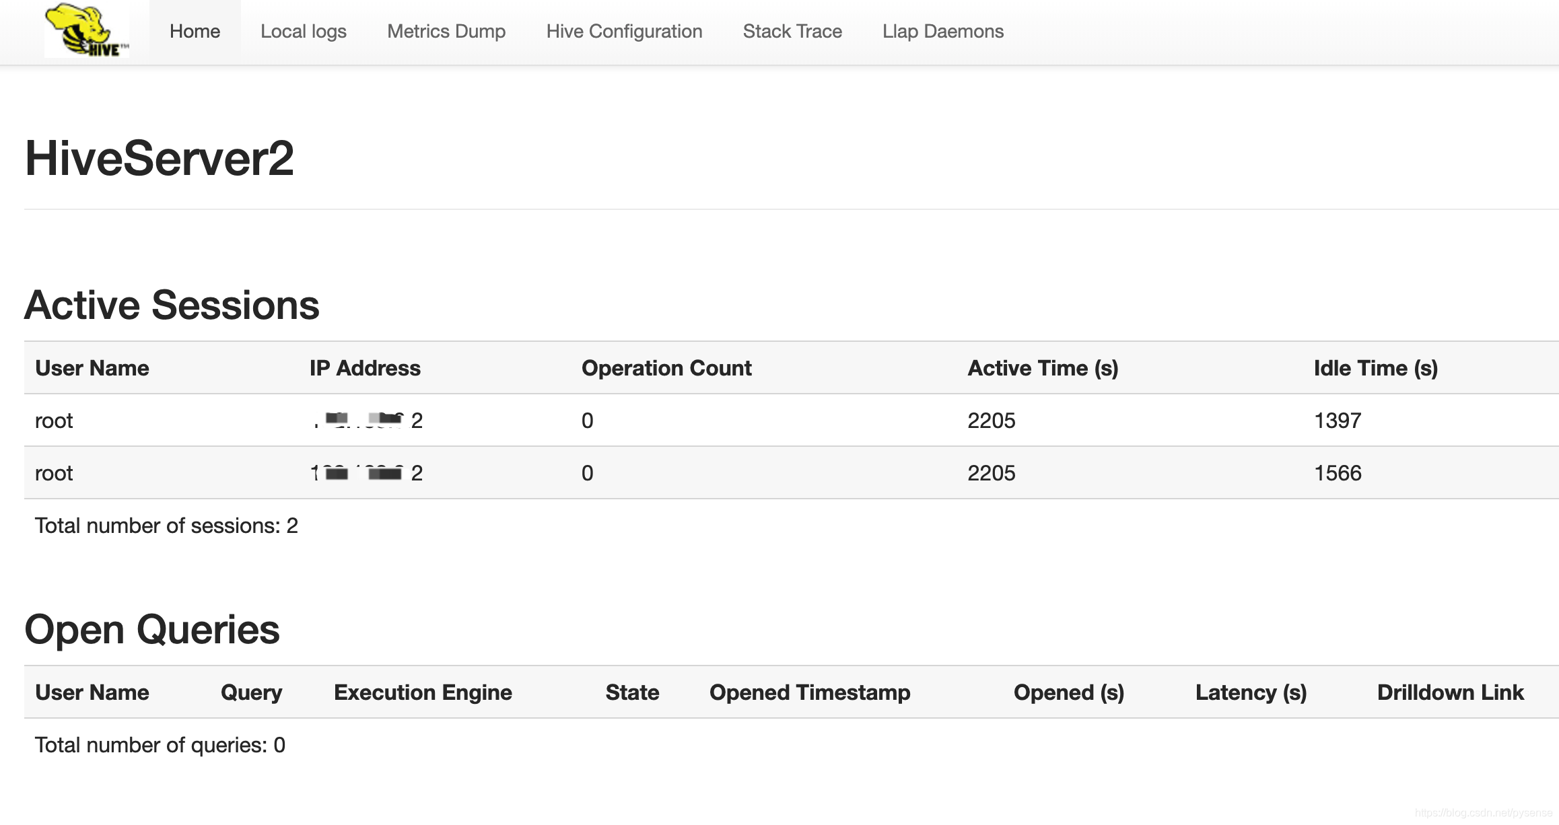Click active time 2205 in idle-1397 row

(992, 421)
